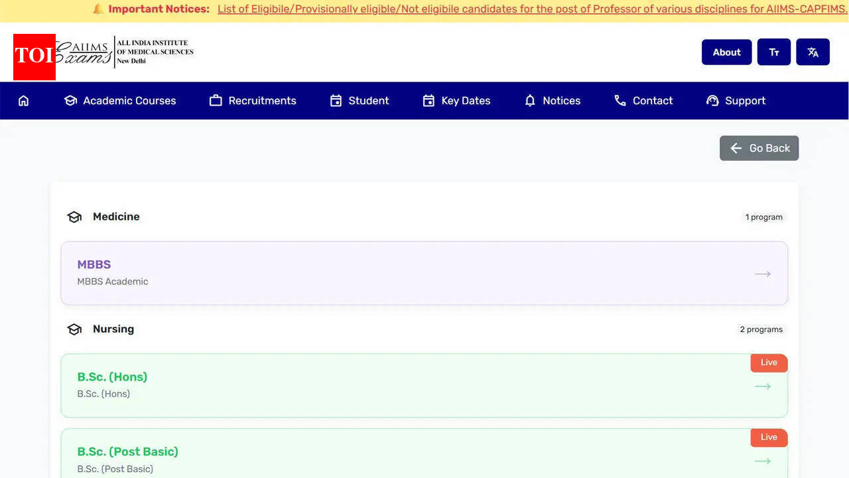
Task: Click graduation cap icon beside Medicine
Action: coord(74,217)
